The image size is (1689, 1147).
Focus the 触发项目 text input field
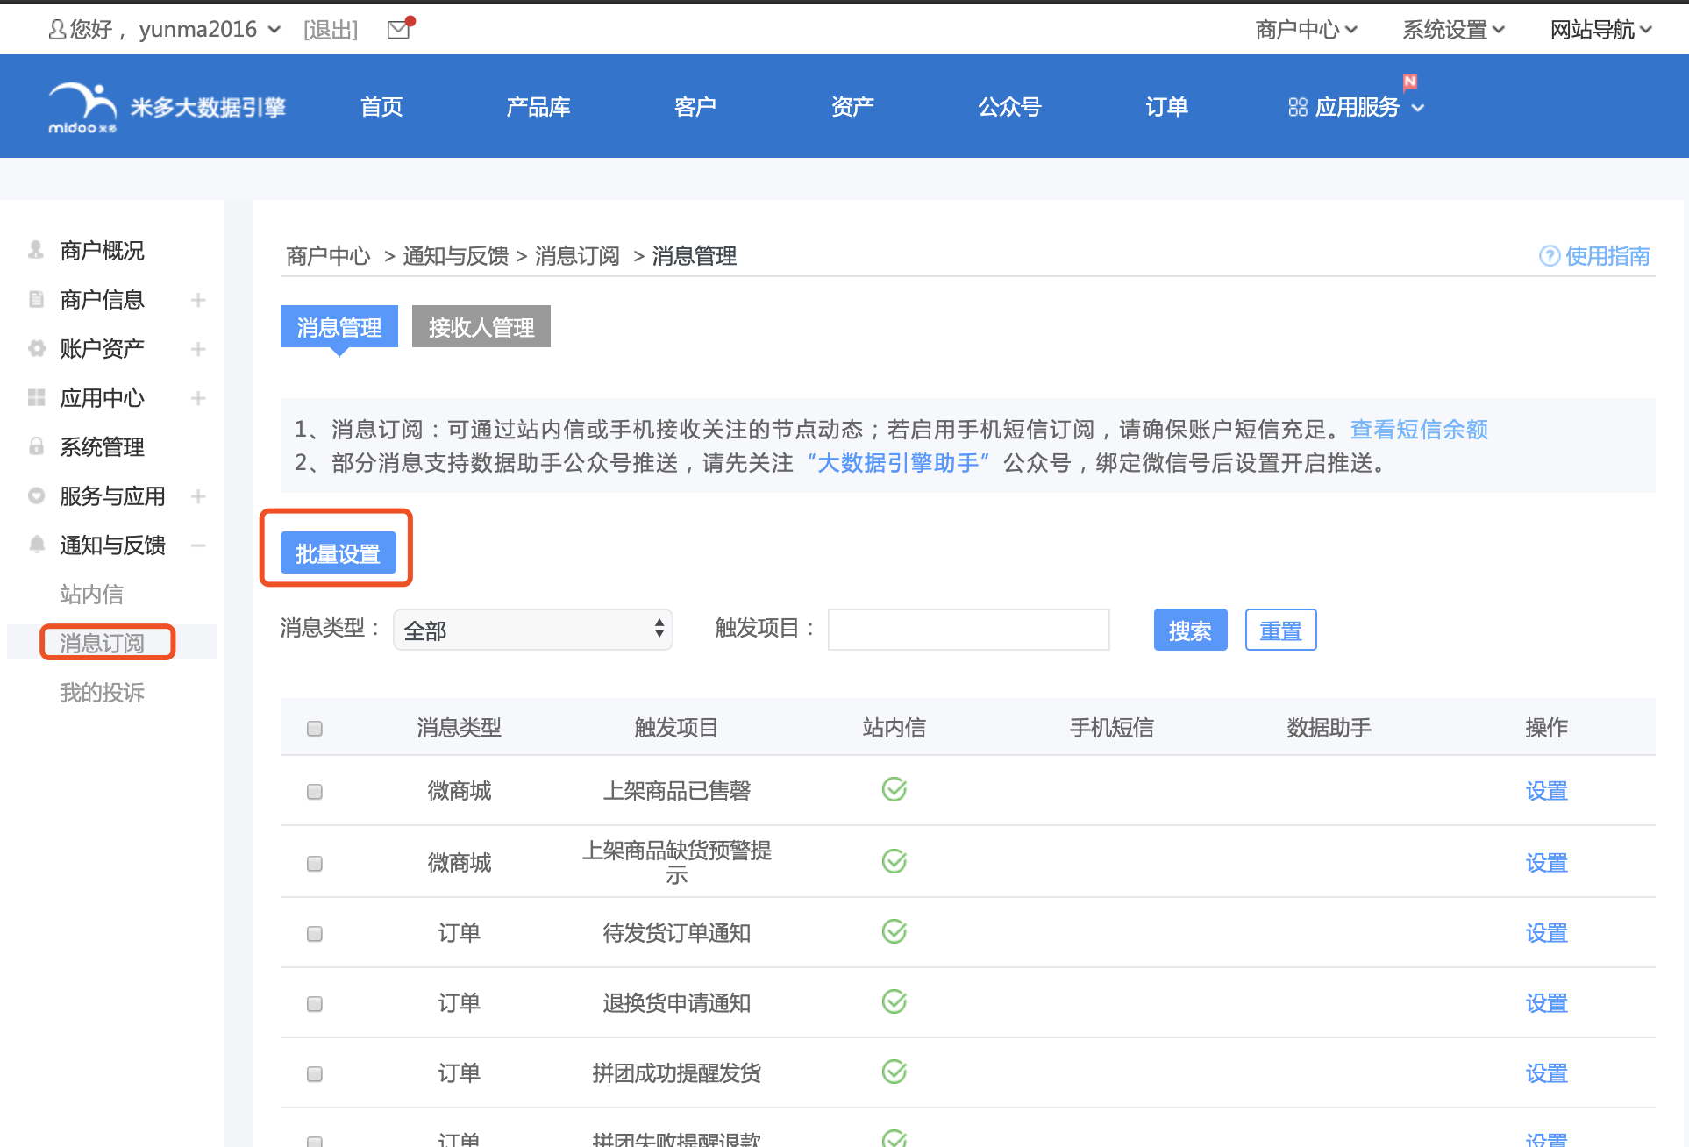[x=969, y=630]
